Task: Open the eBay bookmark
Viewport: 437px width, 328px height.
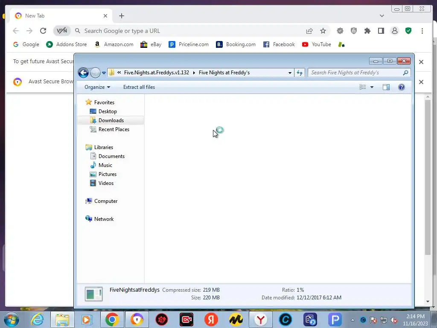Action: coord(151,44)
